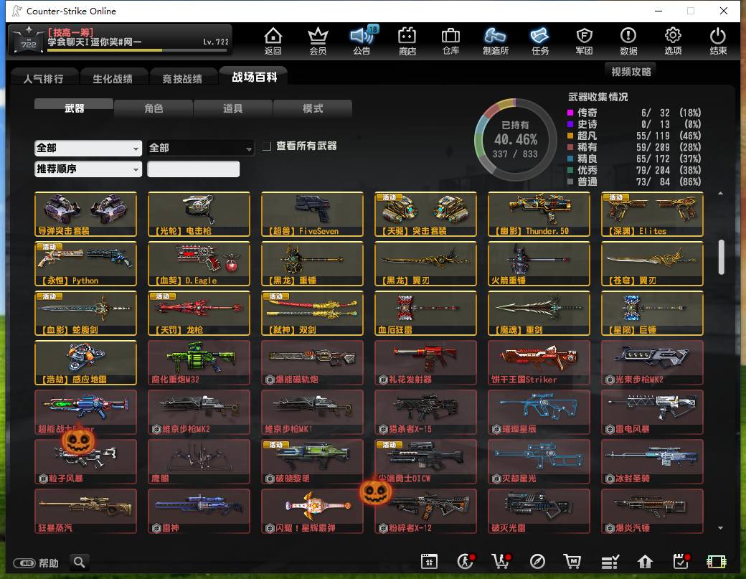The image size is (746, 579).
Task: Open the 选项 settings gear icon
Action: (673, 41)
